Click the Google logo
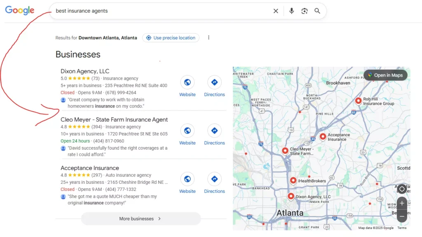Image resolution: width=422 pixels, height=237 pixels. click(20, 10)
